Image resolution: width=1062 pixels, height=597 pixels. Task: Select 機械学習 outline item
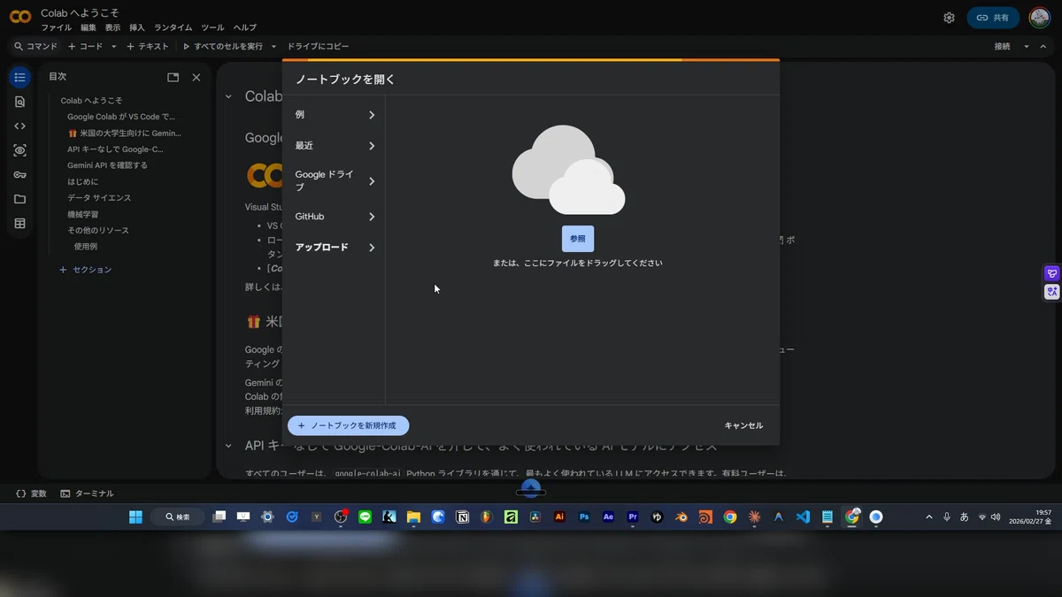(x=83, y=214)
